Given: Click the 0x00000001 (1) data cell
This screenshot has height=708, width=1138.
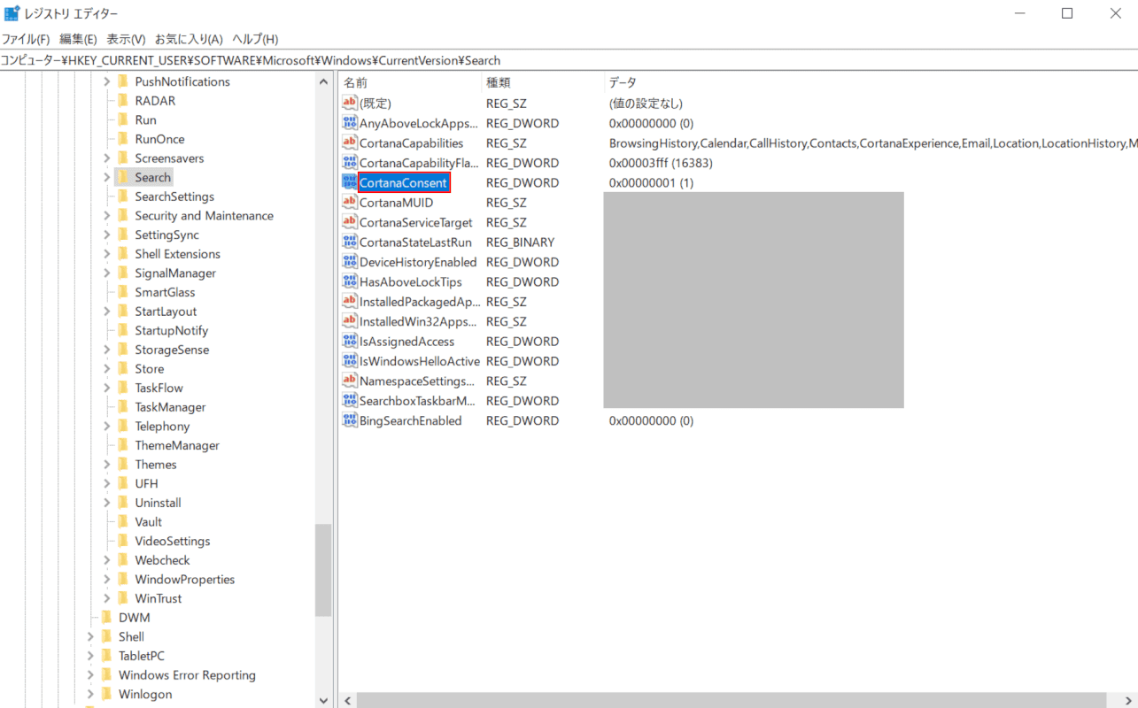Looking at the screenshot, I should tap(651, 182).
